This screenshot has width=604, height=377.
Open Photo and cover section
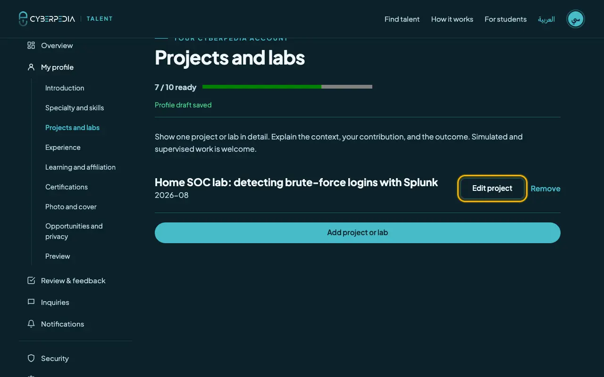71,207
